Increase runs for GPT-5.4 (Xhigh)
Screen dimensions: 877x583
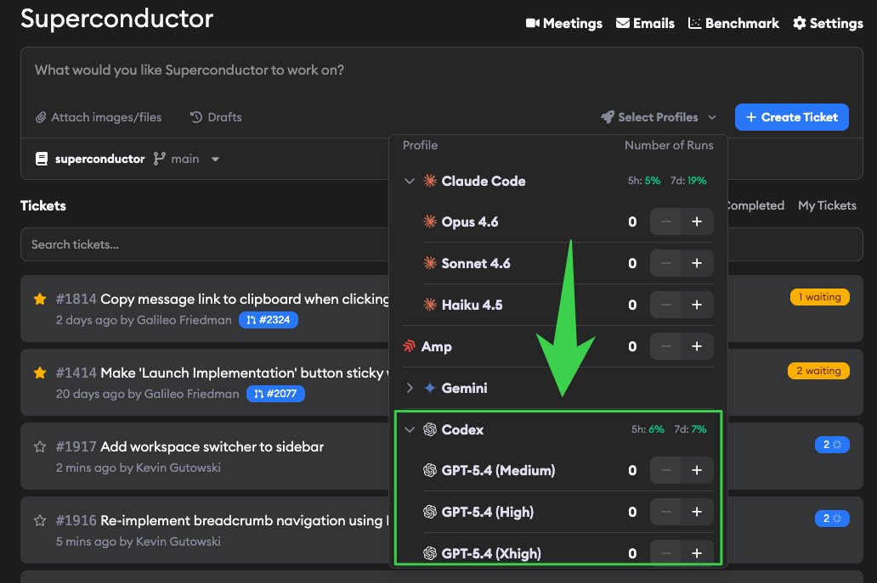[x=697, y=553]
